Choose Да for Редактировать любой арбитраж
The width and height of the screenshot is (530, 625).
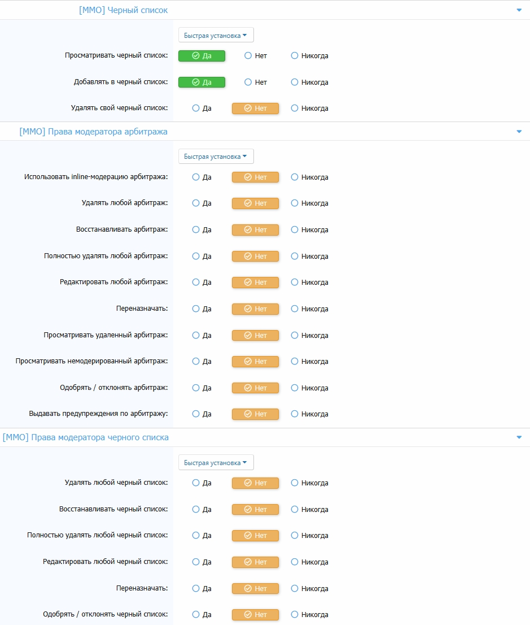point(196,283)
